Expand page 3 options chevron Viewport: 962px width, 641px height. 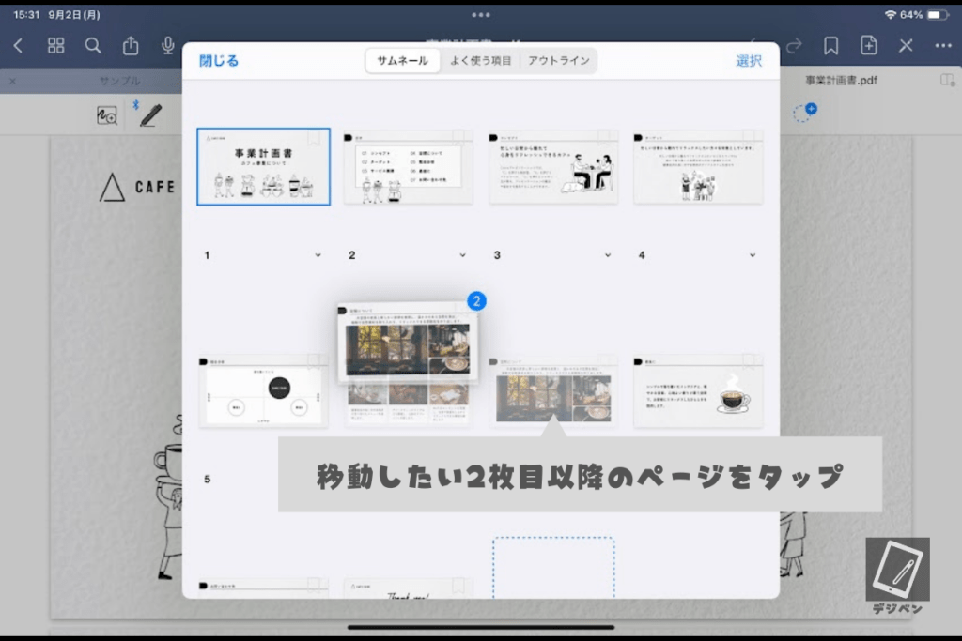coord(608,255)
